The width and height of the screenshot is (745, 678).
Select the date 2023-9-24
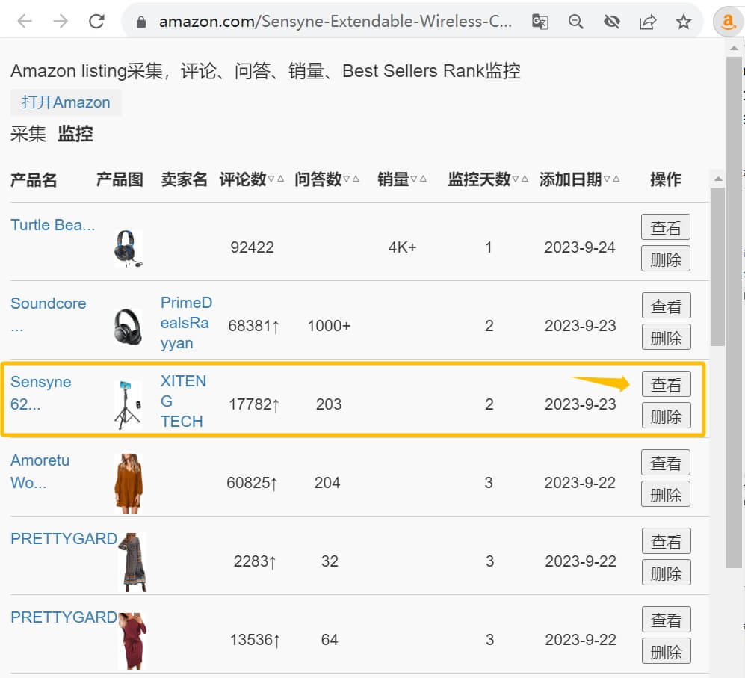580,247
